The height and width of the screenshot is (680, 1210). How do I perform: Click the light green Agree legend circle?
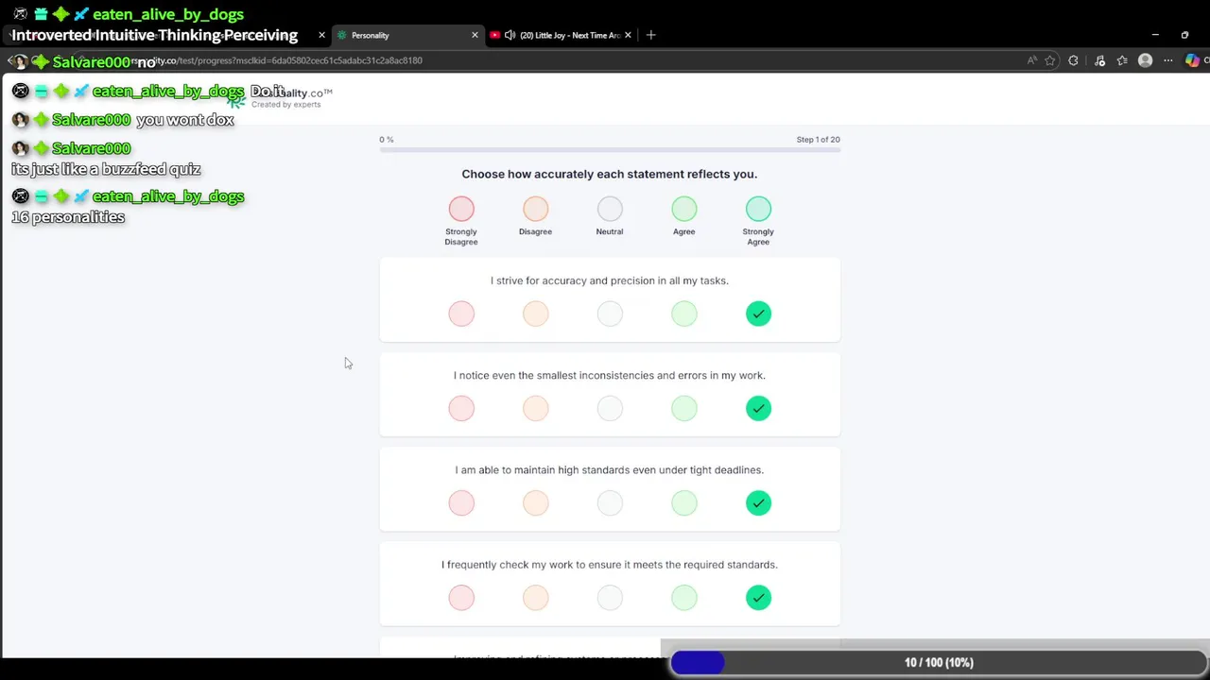[x=683, y=209]
